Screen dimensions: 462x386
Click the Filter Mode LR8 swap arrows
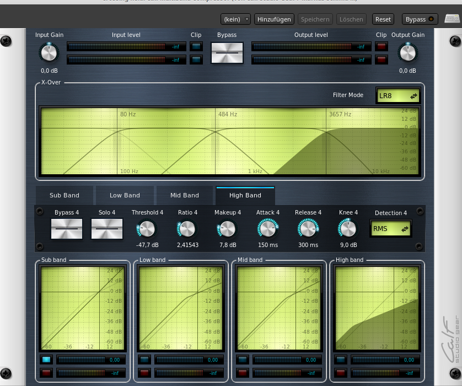tap(413, 96)
